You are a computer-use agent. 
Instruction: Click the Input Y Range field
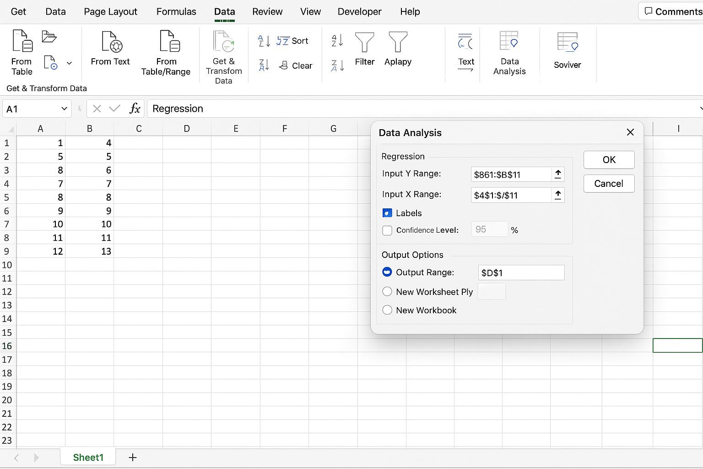(x=511, y=174)
